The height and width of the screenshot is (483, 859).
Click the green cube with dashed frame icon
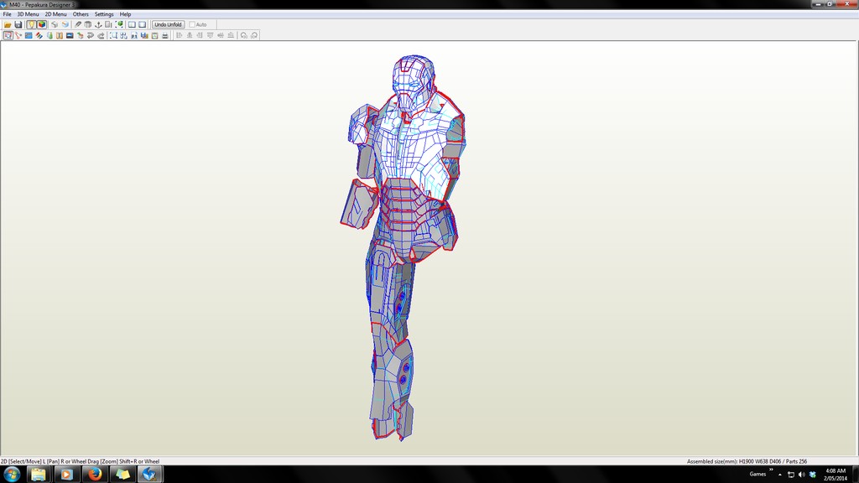[119, 24]
